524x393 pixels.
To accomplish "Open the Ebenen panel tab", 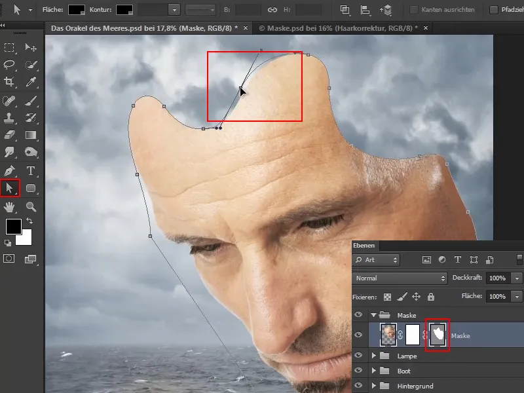I will tap(364, 245).
